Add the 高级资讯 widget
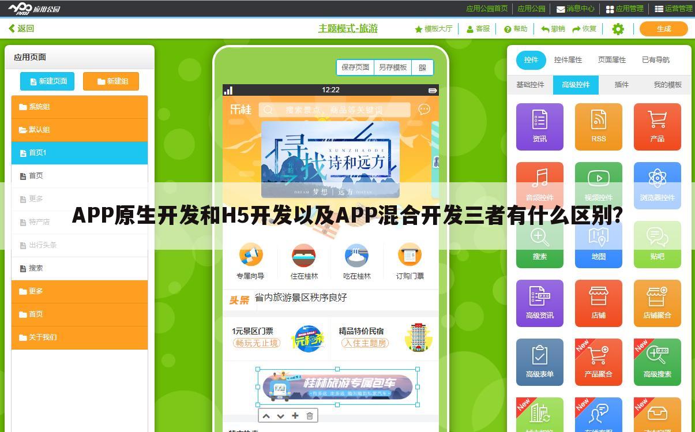This screenshot has width=695, height=432. (x=539, y=303)
